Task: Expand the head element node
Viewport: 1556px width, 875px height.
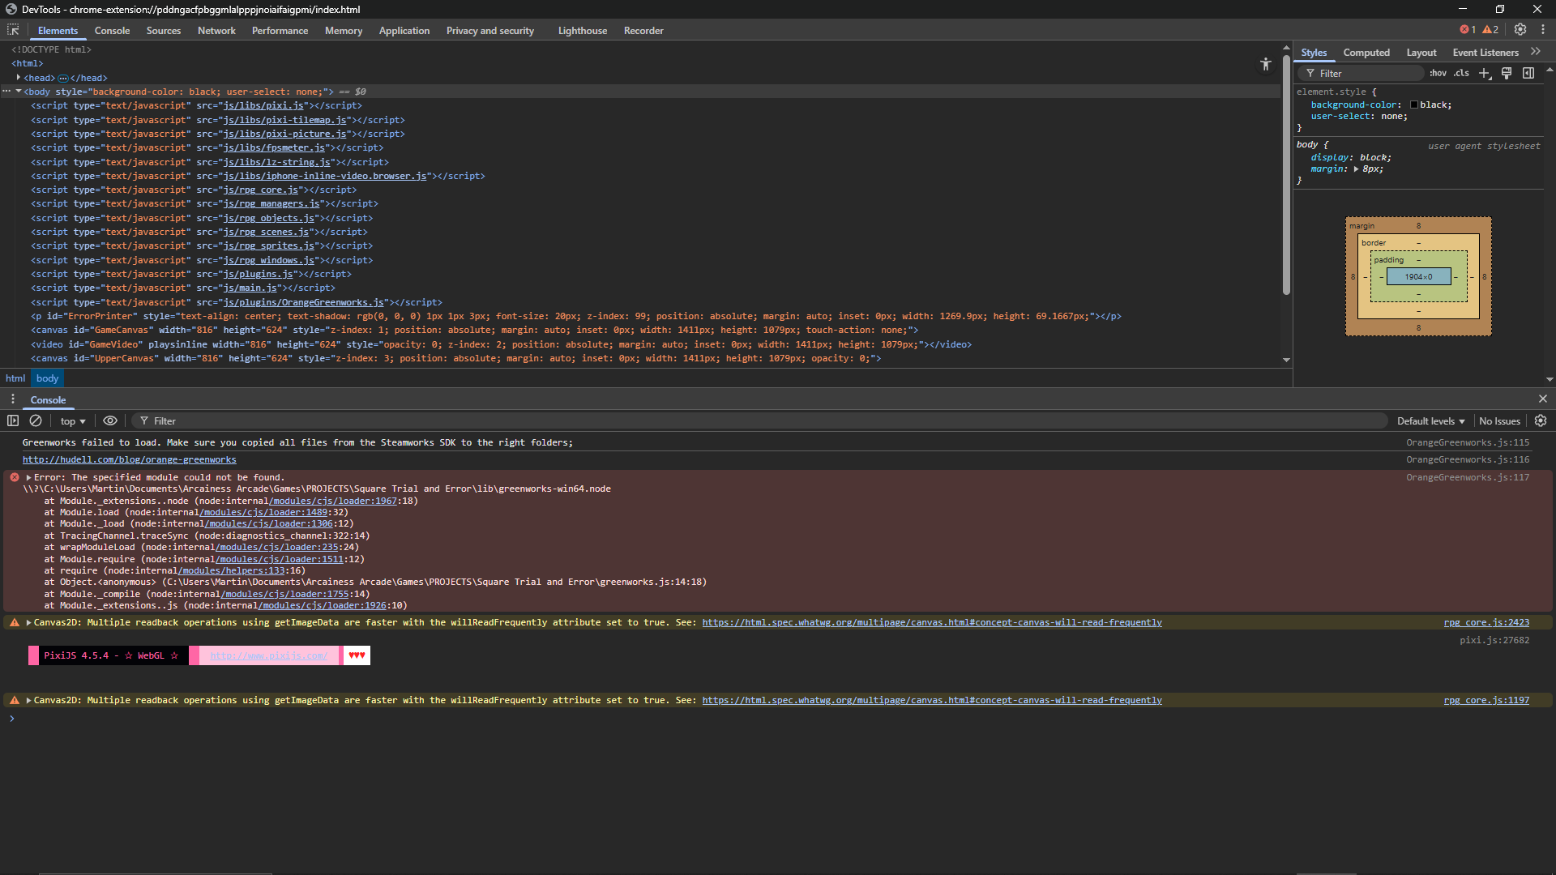Action: click(x=18, y=78)
